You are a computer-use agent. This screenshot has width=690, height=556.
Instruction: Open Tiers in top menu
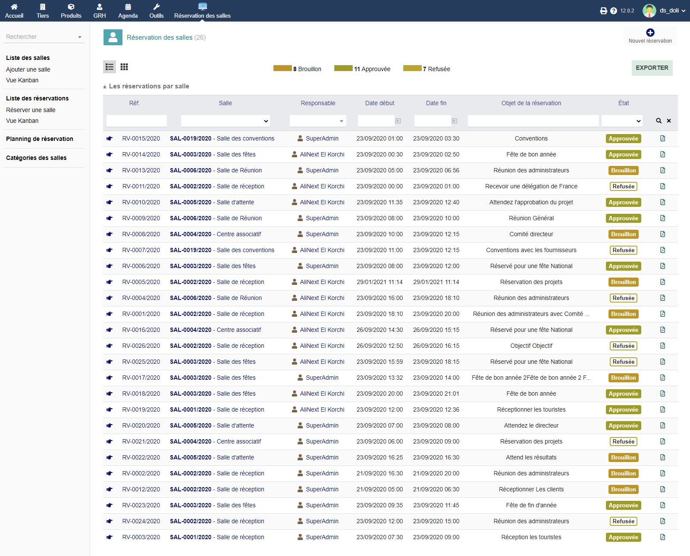click(43, 11)
